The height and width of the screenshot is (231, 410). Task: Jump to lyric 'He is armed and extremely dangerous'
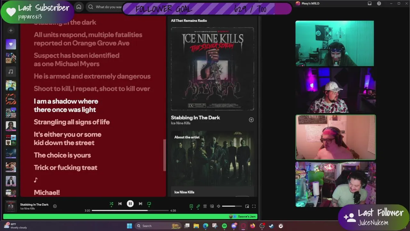[x=92, y=76]
